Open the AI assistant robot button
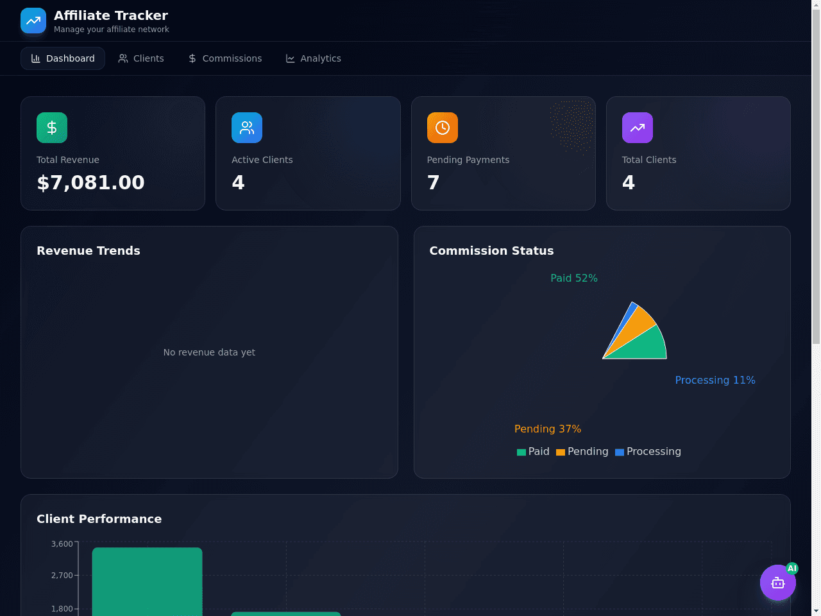 [x=778, y=583]
